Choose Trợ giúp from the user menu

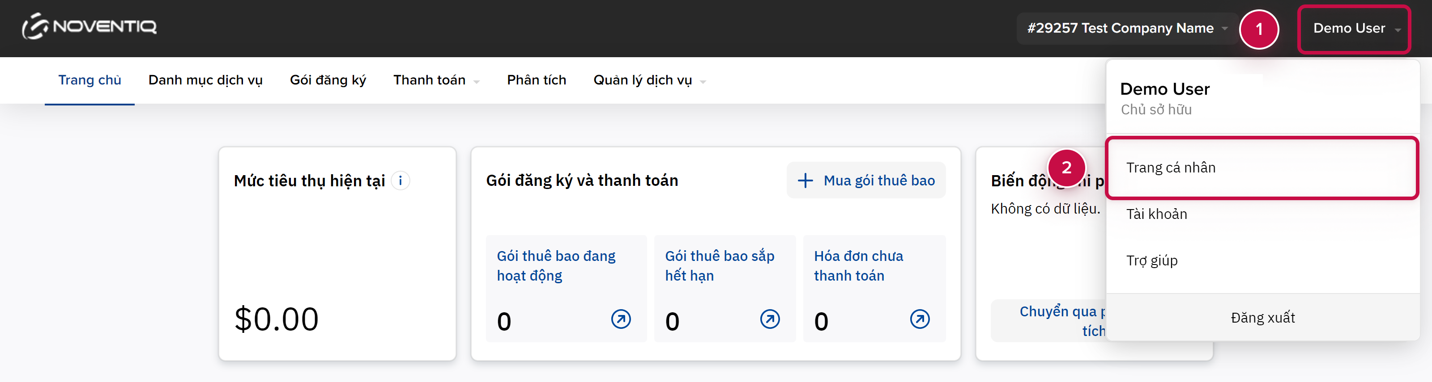(1152, 260)
